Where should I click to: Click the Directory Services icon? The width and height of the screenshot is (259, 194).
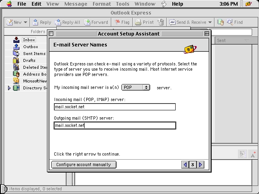coord(16,88)
